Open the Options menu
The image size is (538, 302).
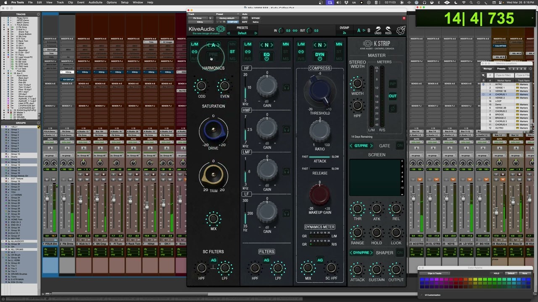[x=111, y=3]
